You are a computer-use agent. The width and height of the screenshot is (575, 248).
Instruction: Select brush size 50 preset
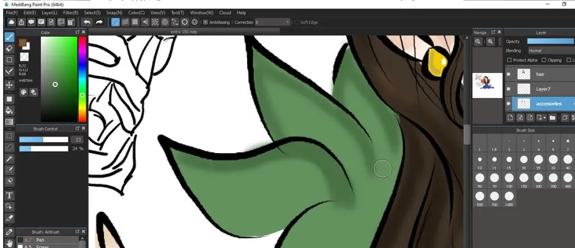click(480, 180)
